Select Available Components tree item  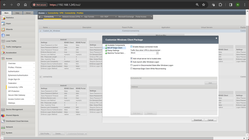116,45
